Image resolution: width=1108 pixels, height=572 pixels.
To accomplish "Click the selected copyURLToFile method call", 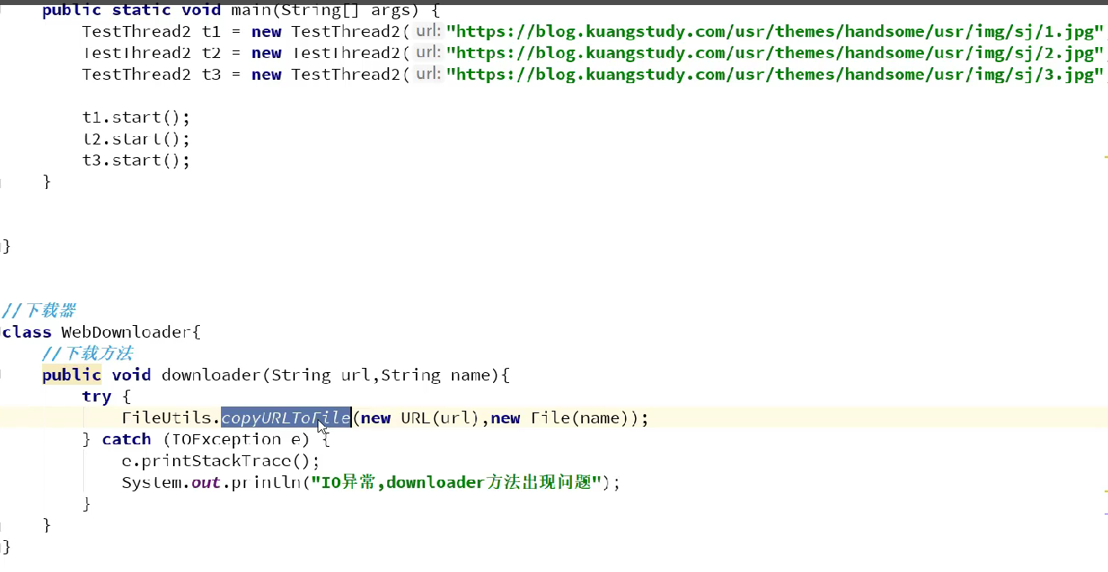I will [286, 417].
